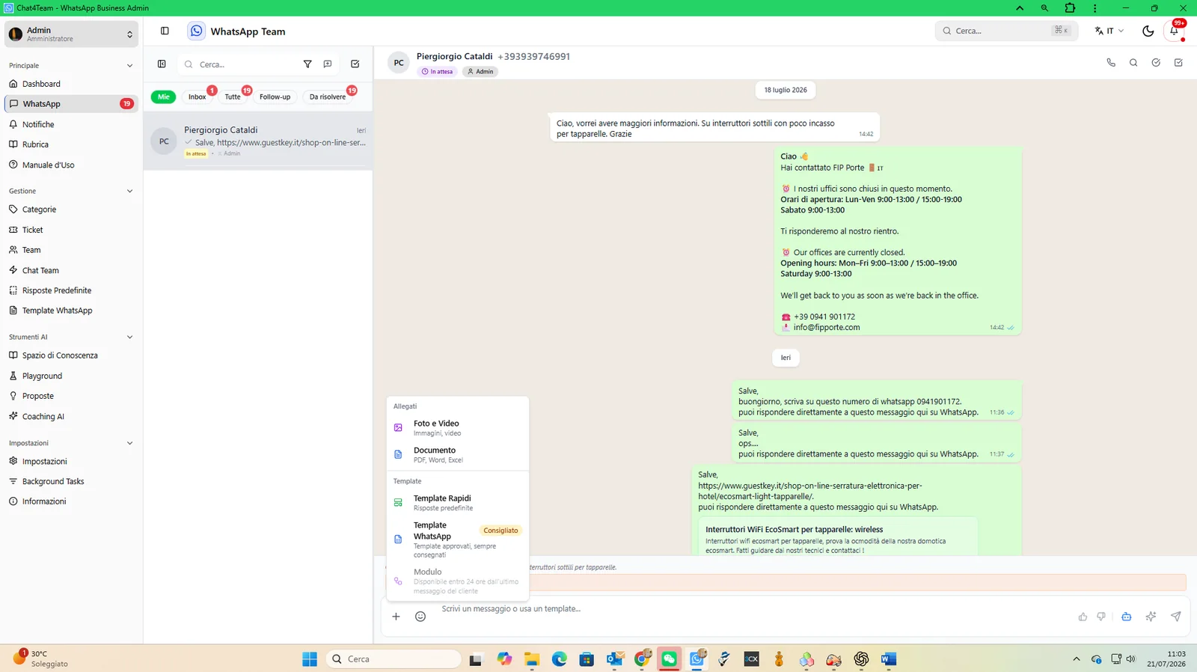
Task: Open Spazio di Conoscenza page
Action: 72,355
